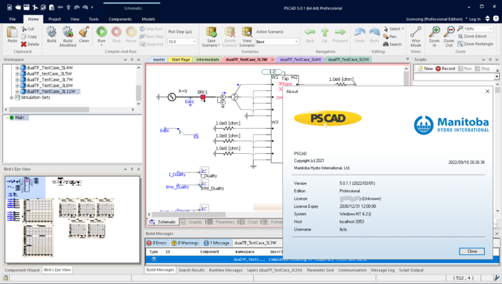Switch to dualTF_TestCase_5L3W document tab

[x=348, y=60]
